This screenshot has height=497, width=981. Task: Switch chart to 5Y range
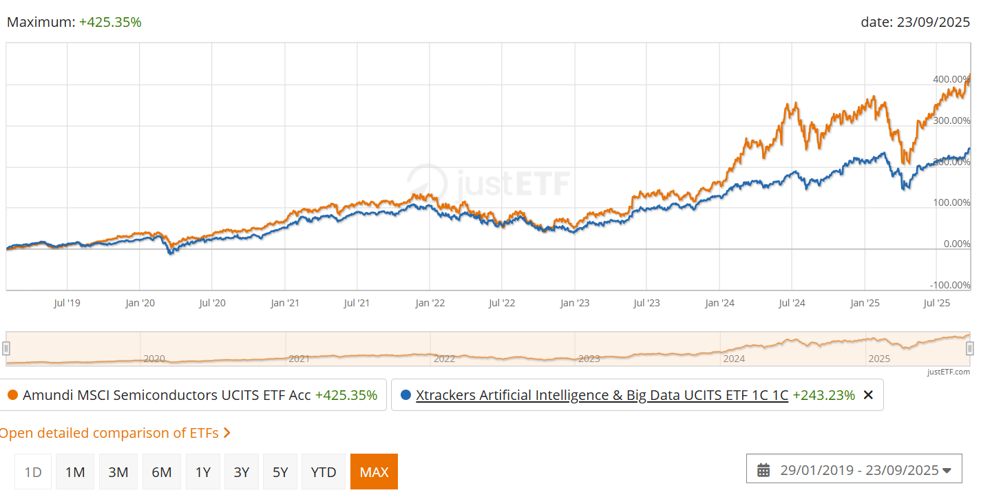(x=280, y=472)
